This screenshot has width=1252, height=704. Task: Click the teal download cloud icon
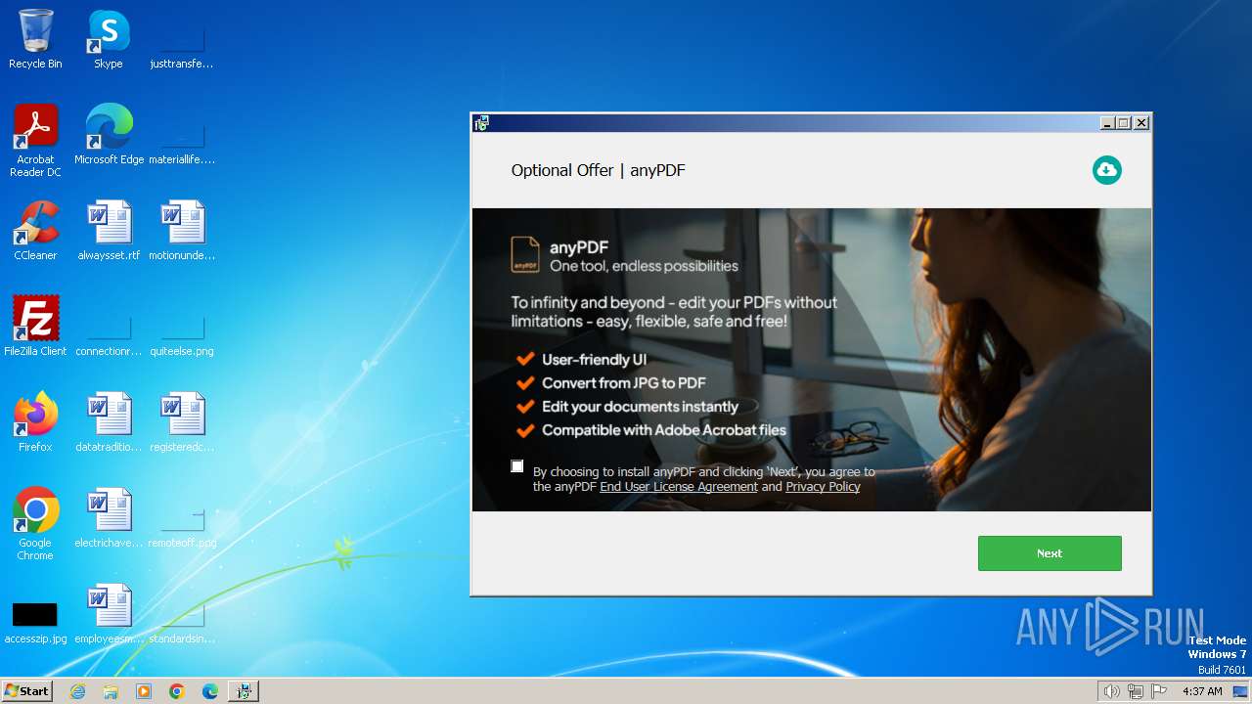click(x=1107, y=170)
